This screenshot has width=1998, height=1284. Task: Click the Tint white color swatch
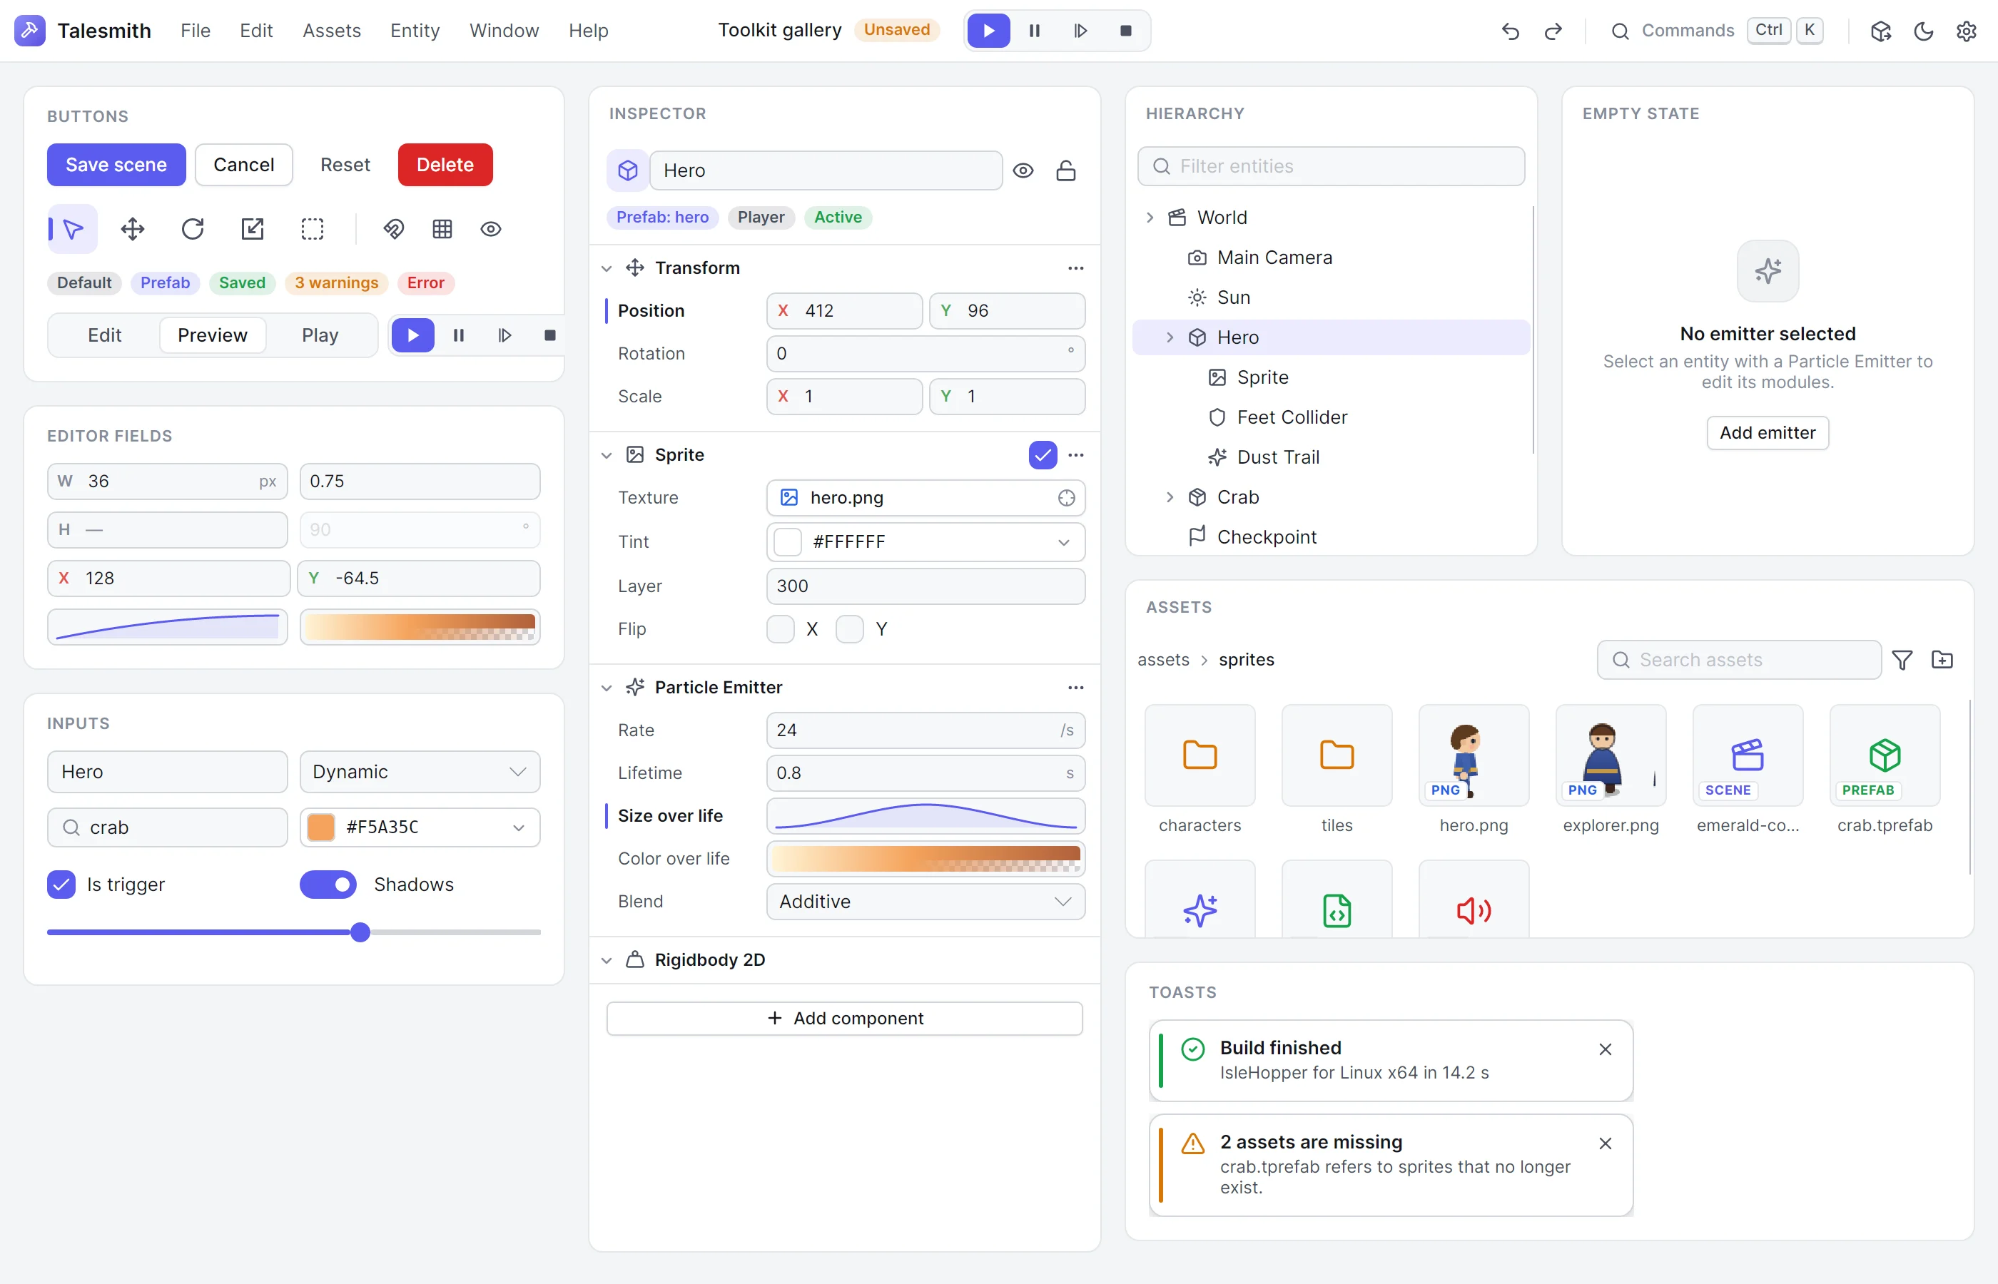[x=787, y=542]
